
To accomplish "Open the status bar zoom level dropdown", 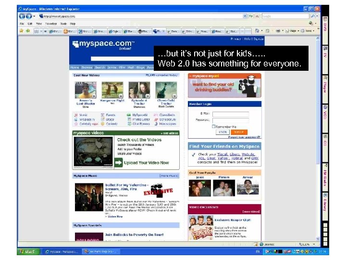I will [314, 244].
